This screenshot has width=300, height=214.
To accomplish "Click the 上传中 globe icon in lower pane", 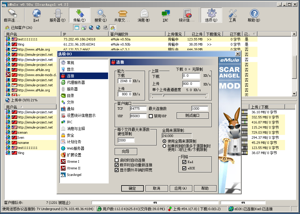I will click(x=7, y=100).
